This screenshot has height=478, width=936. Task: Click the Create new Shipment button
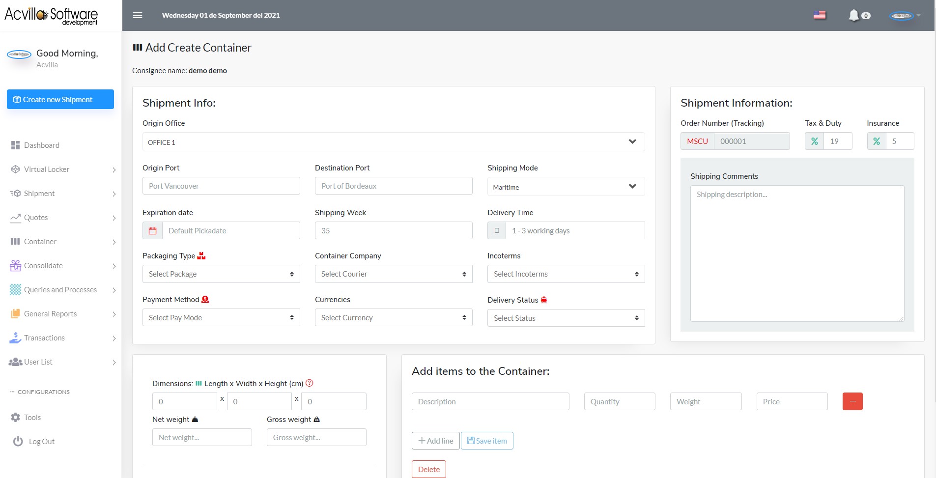60,99
